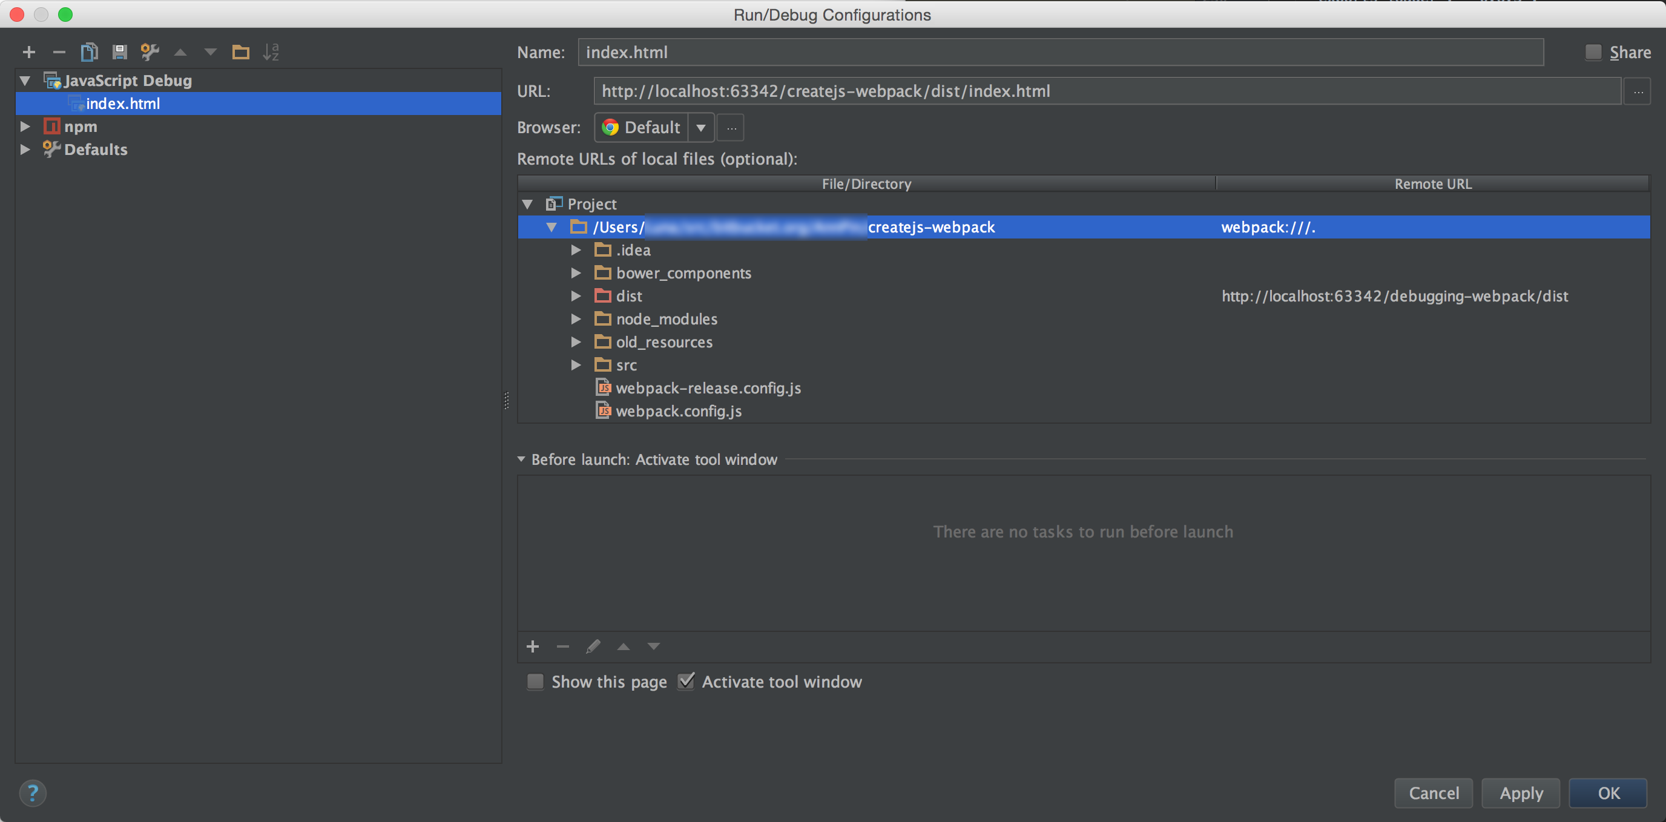Expand the dist folder node
Screen dimensions: 1666x822
point(576,295)
